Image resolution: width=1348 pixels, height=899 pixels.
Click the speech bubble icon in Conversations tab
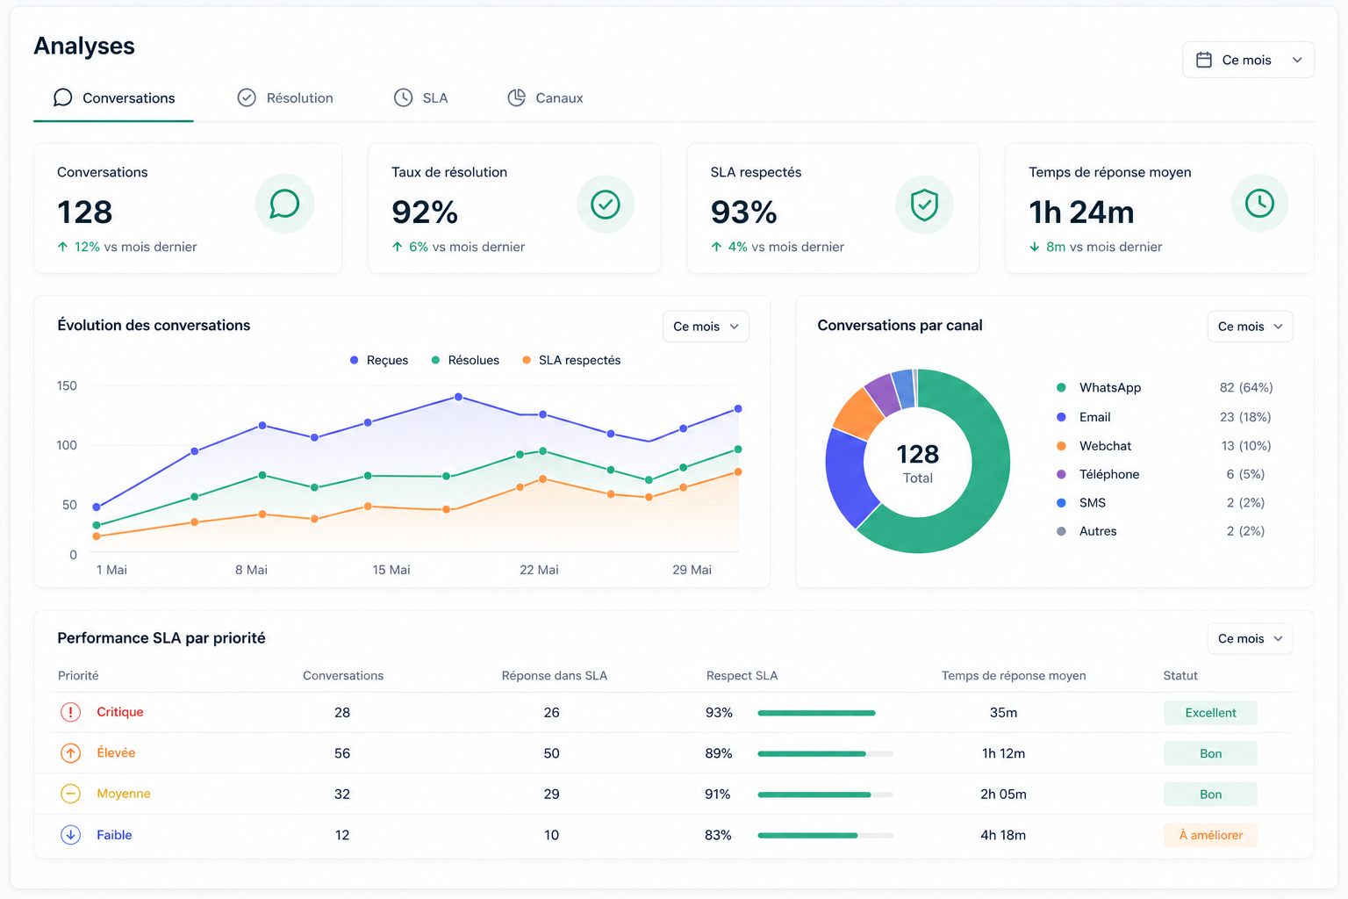(x=62, y=97)
